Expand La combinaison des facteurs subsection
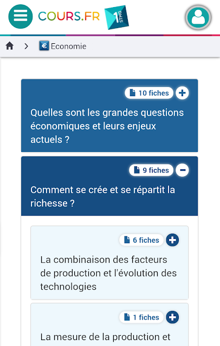Image resolution: width=220 pixels, height=346 pixels. coord(172,240)
